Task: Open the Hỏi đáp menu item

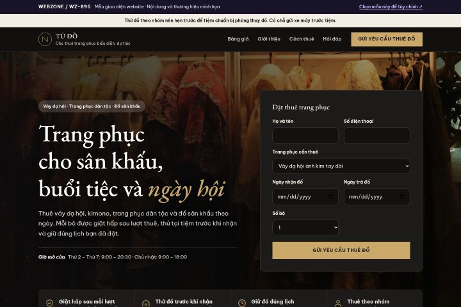Action: (332, 39)
